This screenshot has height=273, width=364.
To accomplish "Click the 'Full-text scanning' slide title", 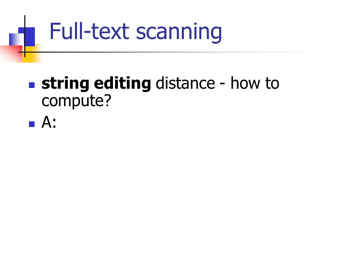I will point(136,32).
